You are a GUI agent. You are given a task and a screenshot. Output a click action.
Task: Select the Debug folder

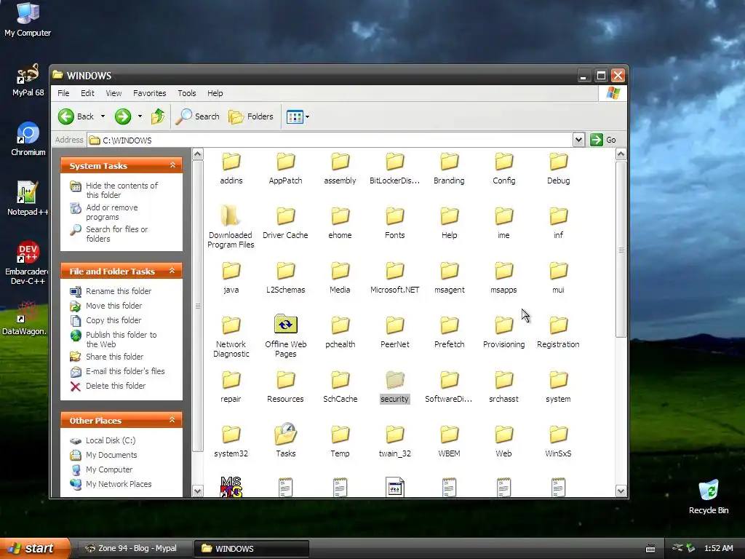click(x=558, y=169)
